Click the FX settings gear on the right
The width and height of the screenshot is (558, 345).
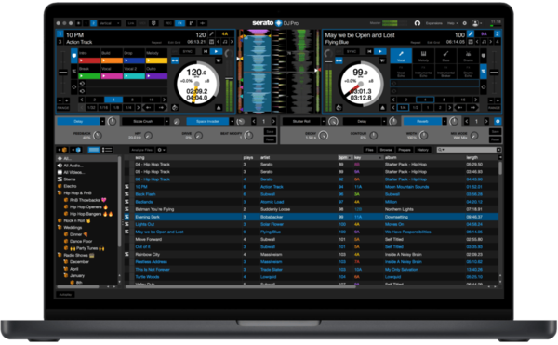point(498,121)
